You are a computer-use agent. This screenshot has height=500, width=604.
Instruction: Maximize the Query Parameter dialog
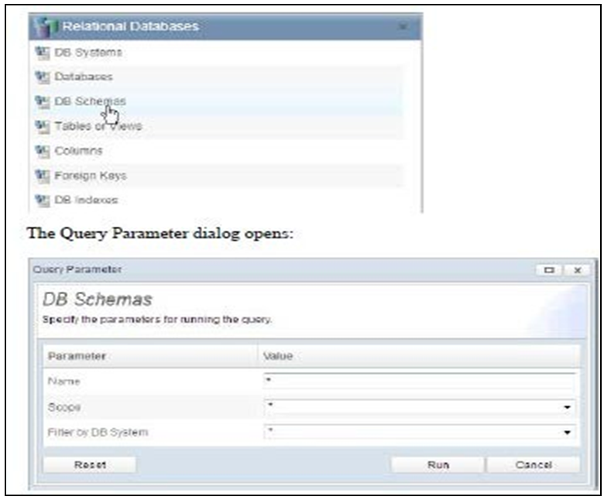[549, 270]
